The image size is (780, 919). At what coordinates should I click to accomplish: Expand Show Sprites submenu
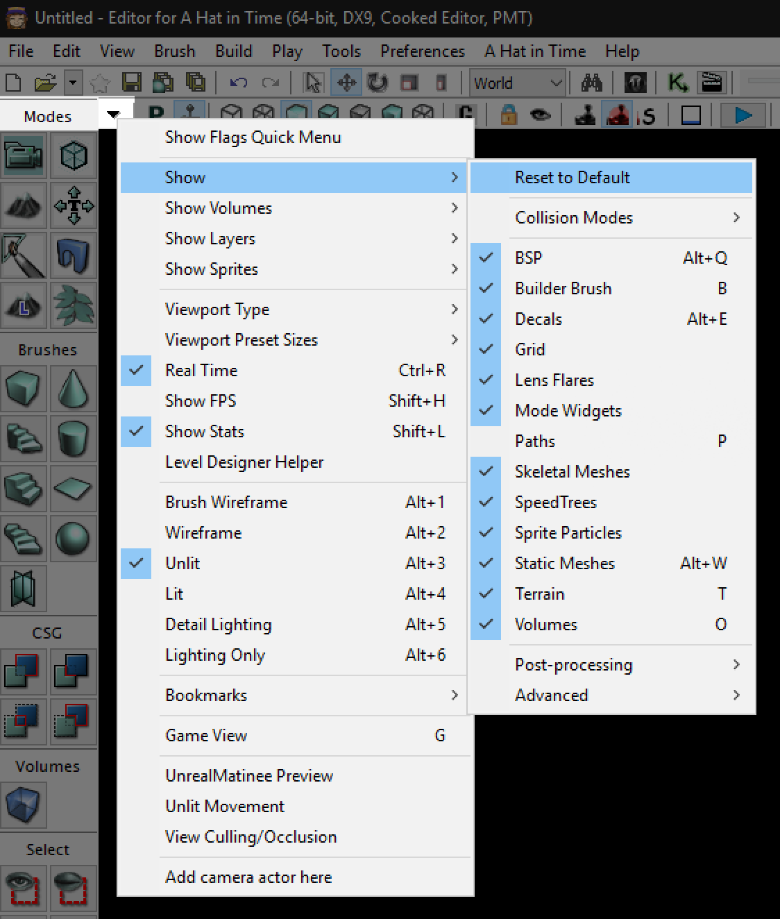[x=296, y=269]
